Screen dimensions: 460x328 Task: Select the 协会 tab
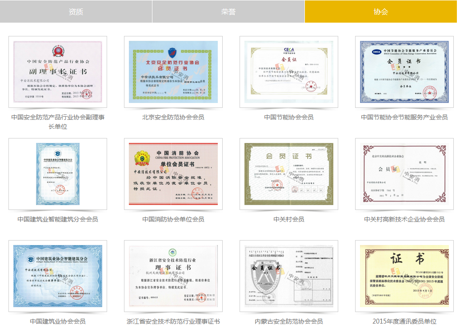point(381,12)
